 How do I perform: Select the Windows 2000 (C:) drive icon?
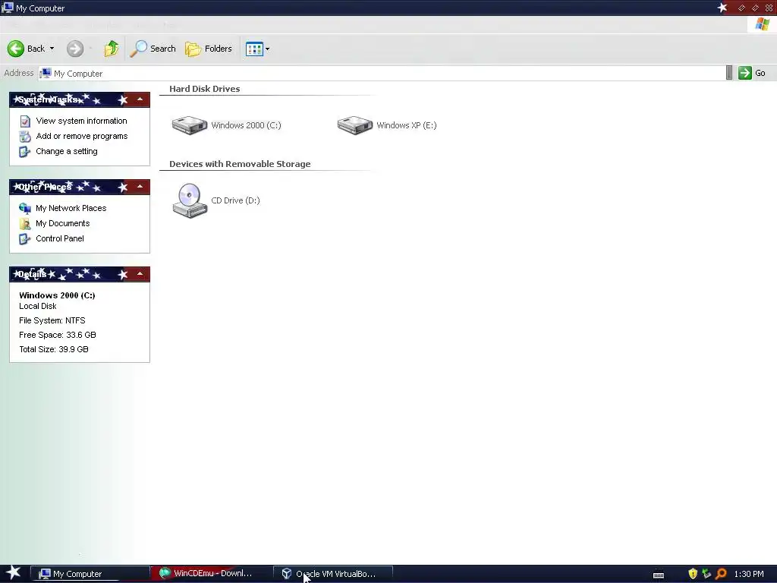tap(189, 125)
